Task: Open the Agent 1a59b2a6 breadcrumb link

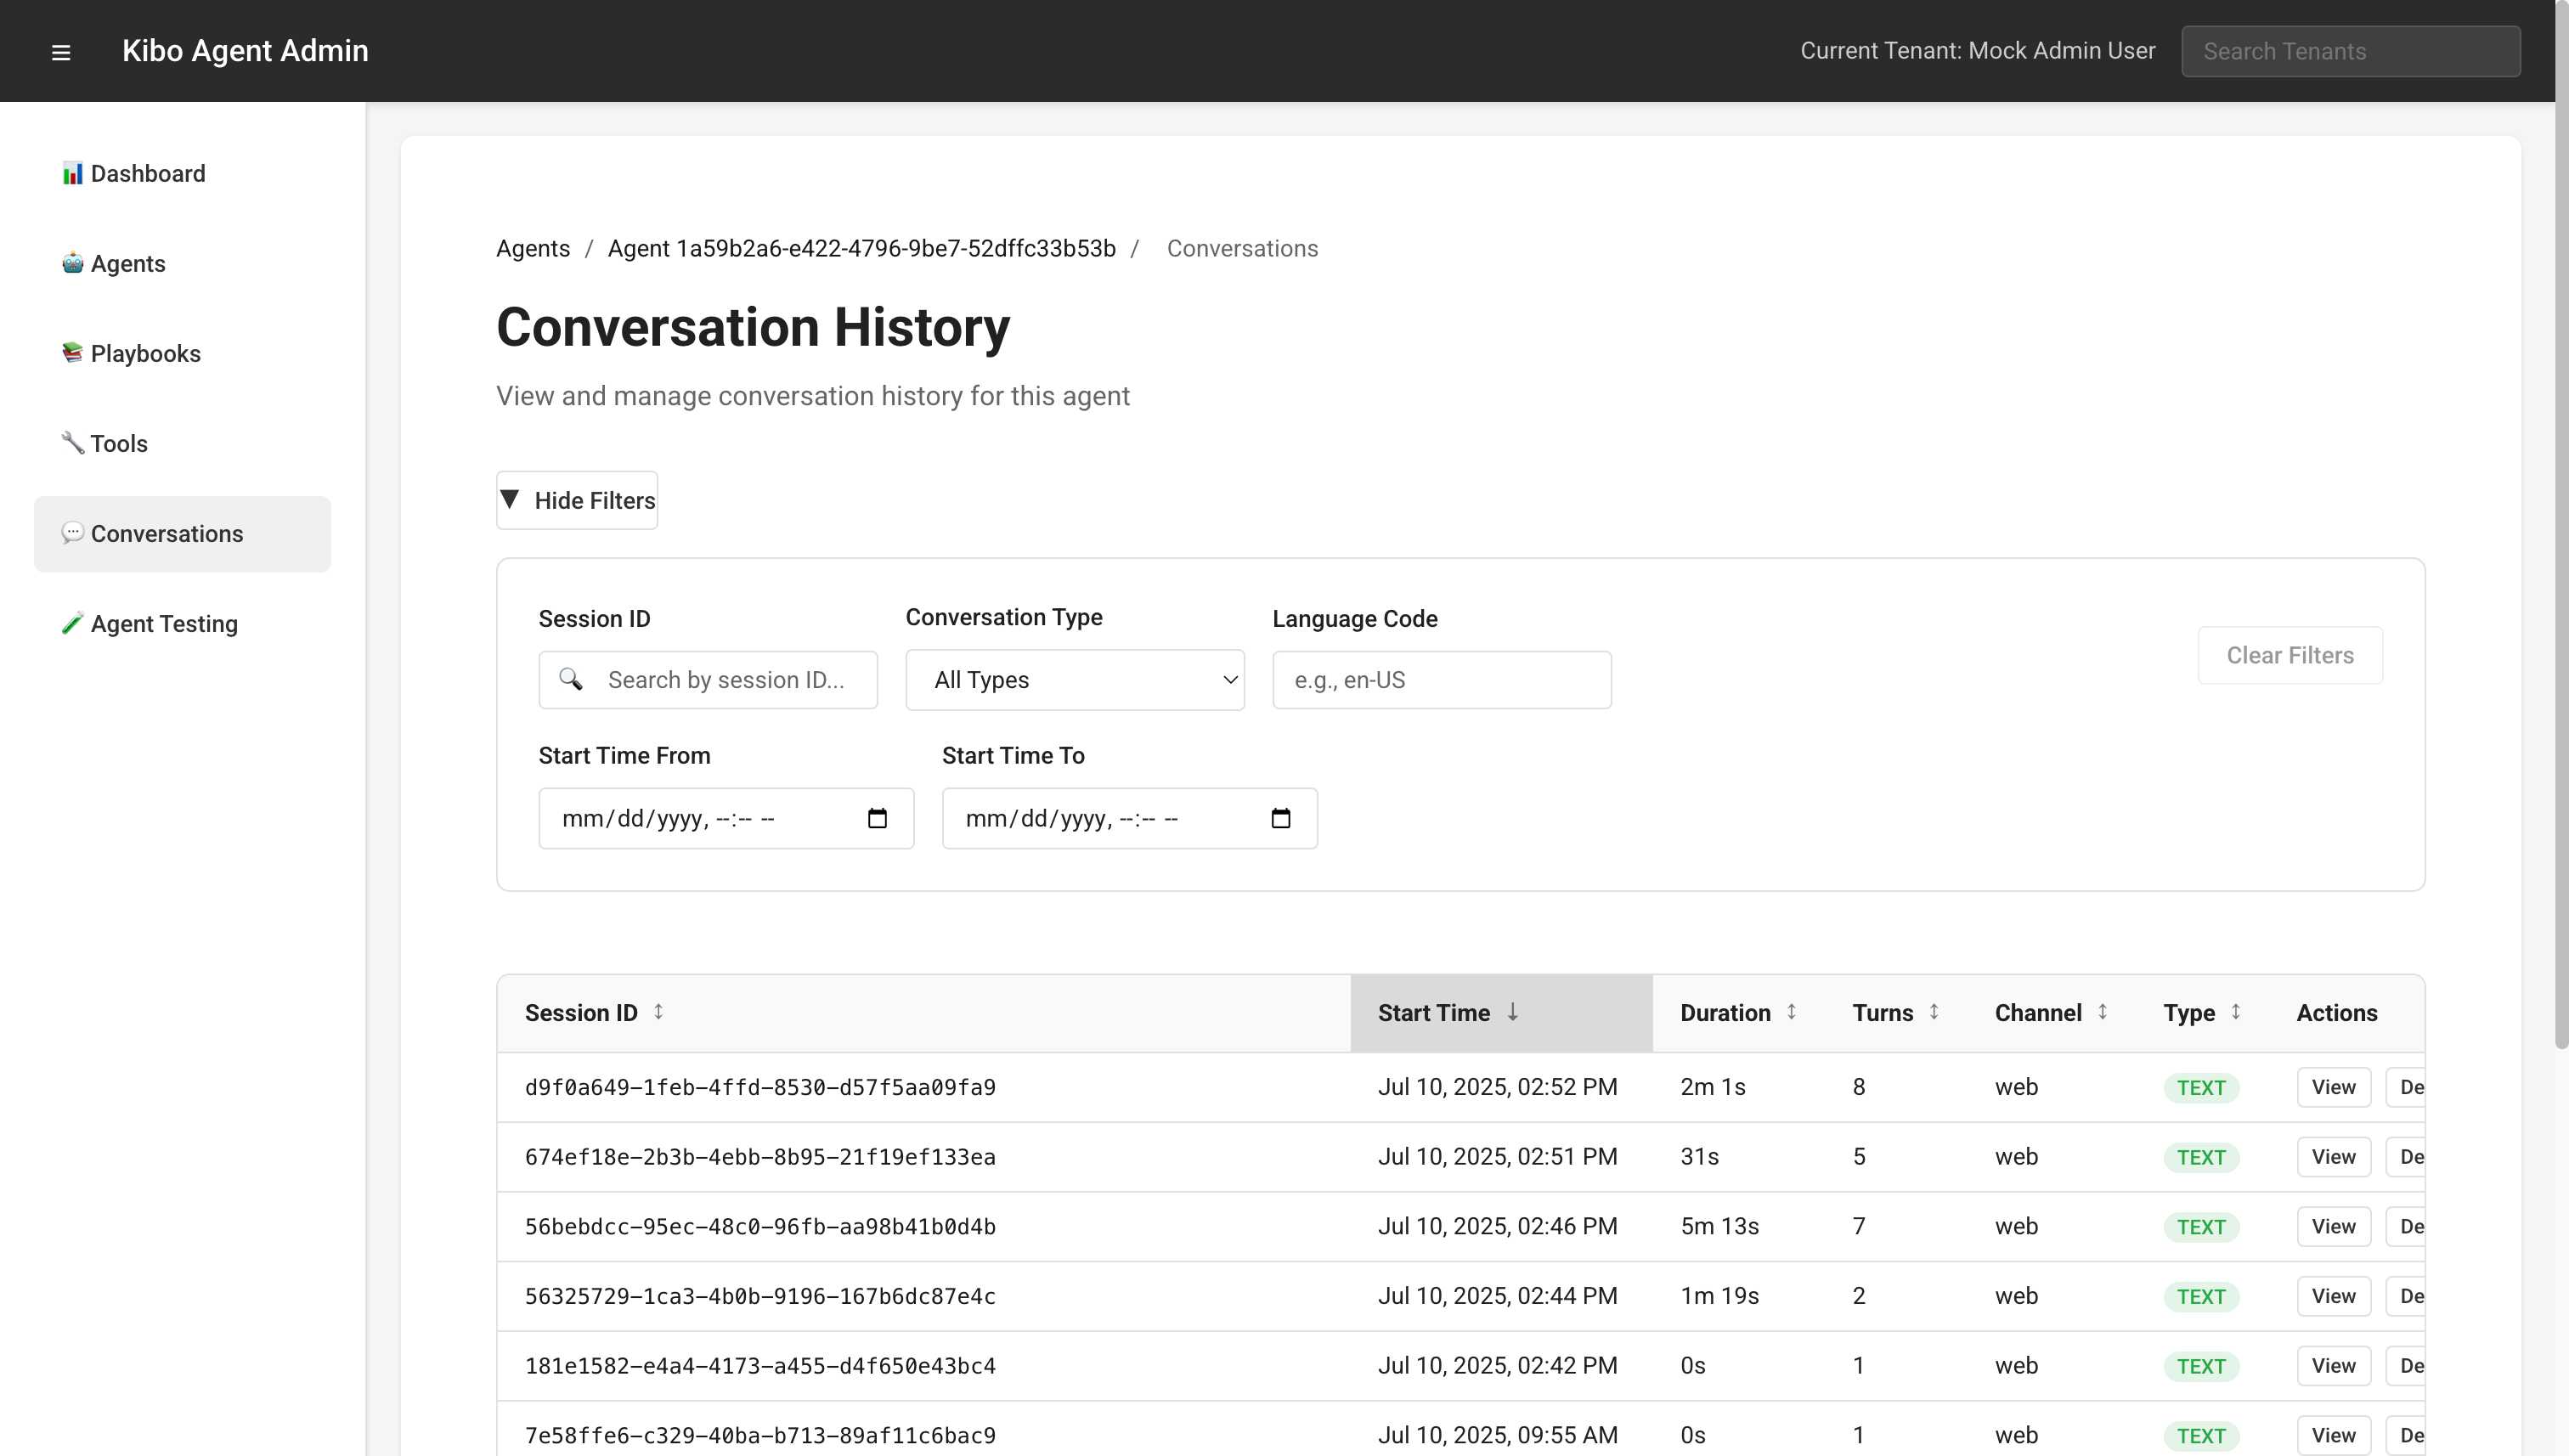Action: pyautogui.click(x=861, y=249)
